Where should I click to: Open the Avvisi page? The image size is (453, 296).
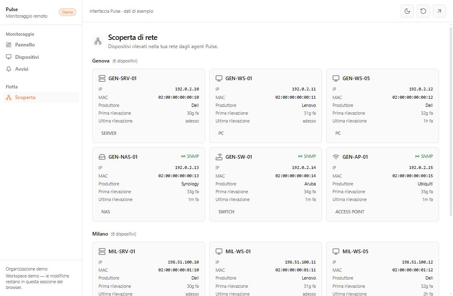pos(41,69)
